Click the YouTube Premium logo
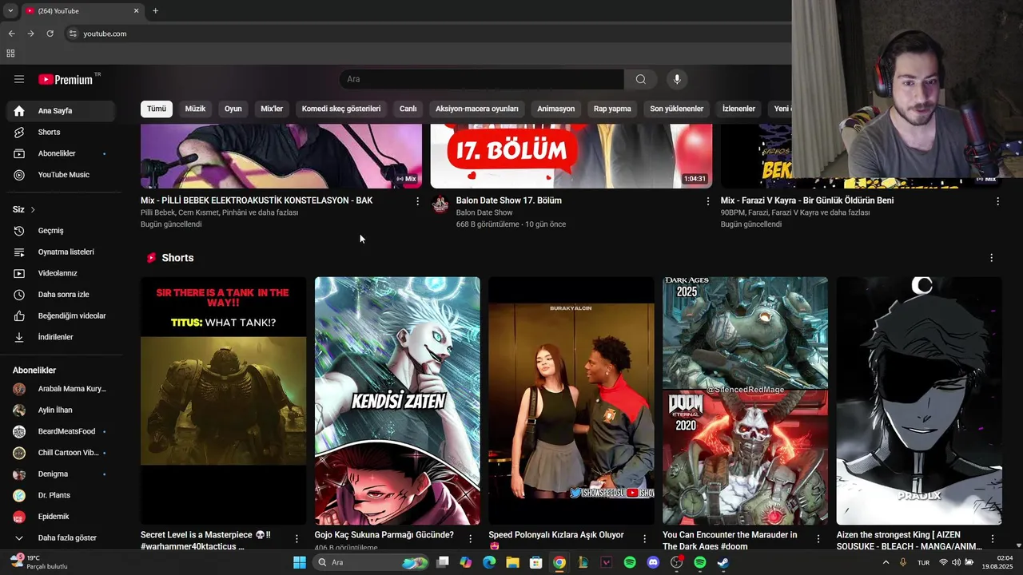Image resolution: width=1023 pixels, height=575 pixels. coord(66,79)
